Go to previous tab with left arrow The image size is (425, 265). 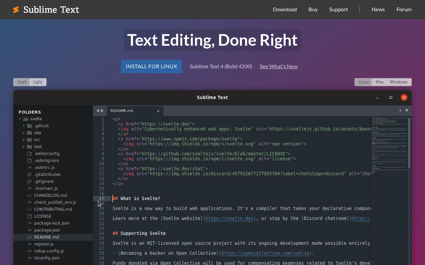pyautogui.click(x=98, y=111)
